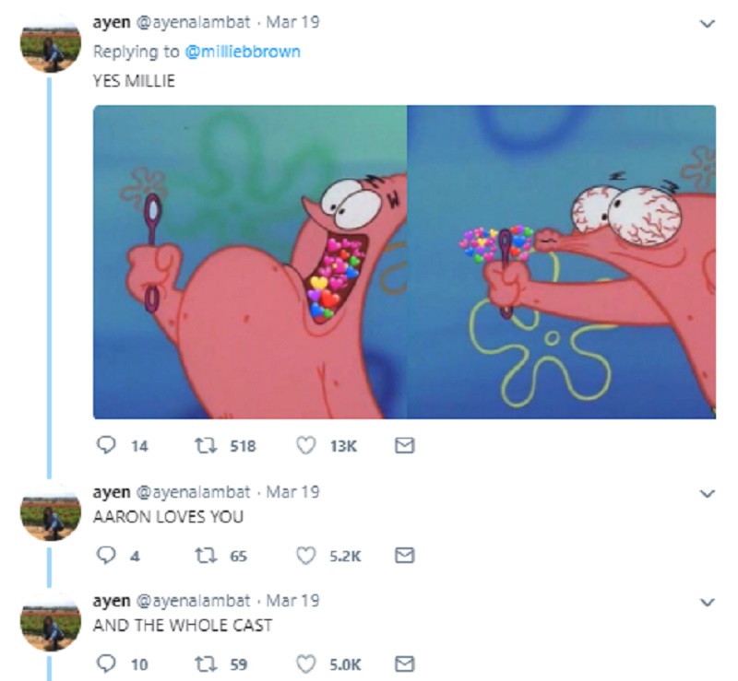This screenshot has width=738, height=681.
Task: Like the YES MILLIE tweet
Action: [305, 445]
